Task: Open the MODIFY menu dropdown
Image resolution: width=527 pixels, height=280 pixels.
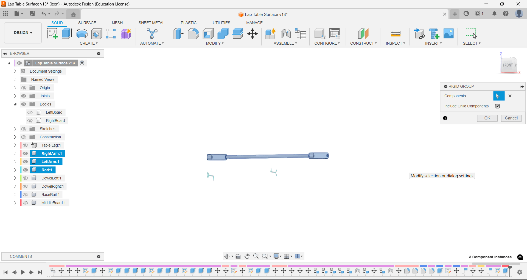Action: 215,43
